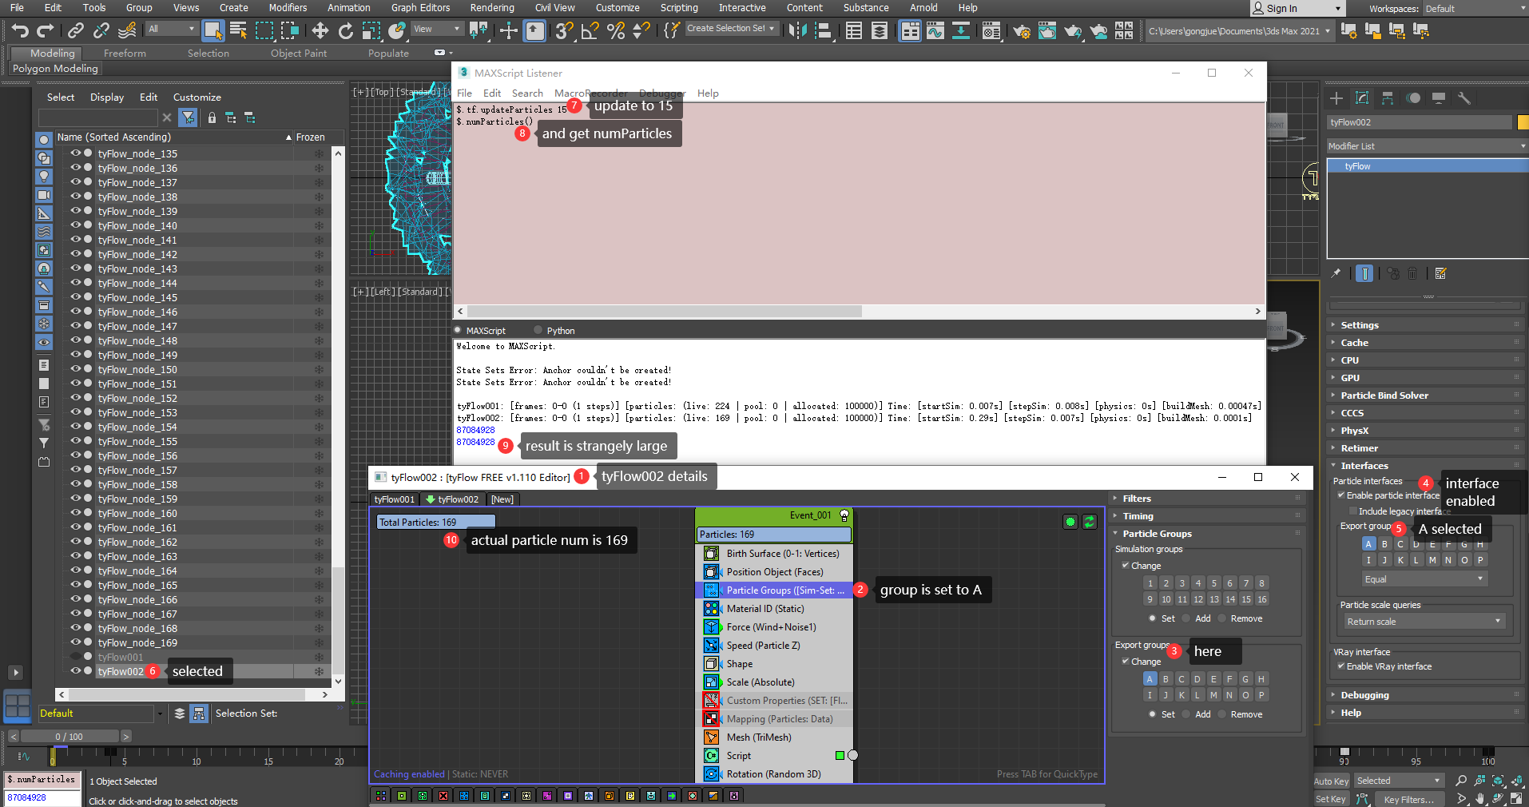Screen dimensions: 1529x807
Task: Click the Script operator icon in Event_001
Action: pyautogui.click(x=711, y=755)
